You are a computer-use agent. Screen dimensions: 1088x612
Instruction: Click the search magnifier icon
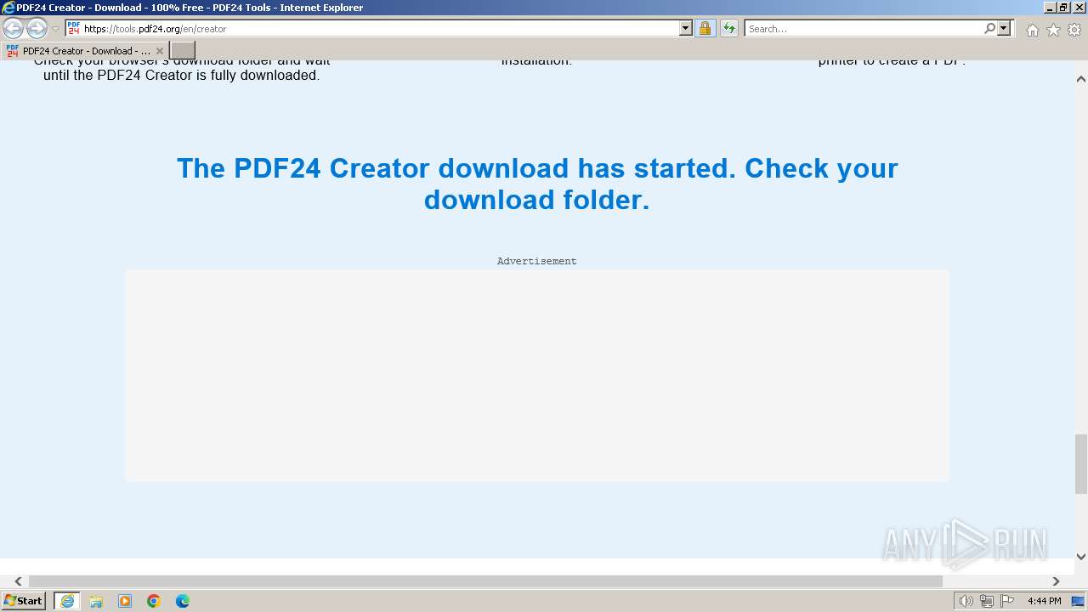coord(989,28)
